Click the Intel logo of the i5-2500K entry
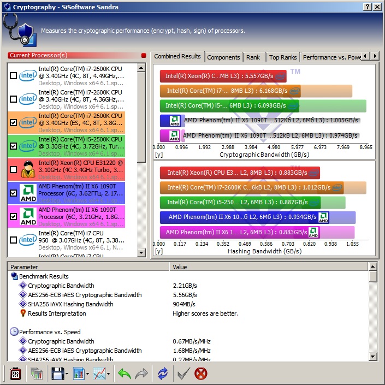385x385 pixels. point(28,146)
